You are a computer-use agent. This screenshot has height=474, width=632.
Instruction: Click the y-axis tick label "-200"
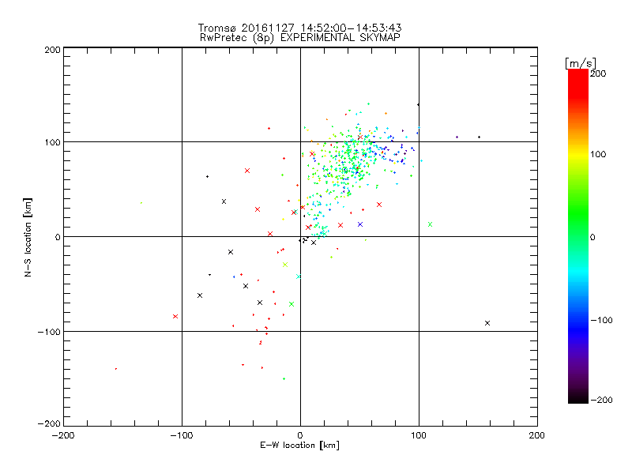[49, 423]
